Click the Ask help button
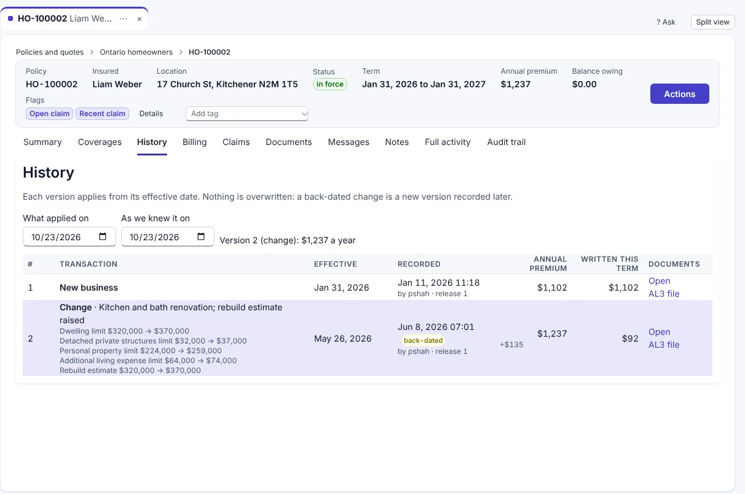 tap(666, 22)
